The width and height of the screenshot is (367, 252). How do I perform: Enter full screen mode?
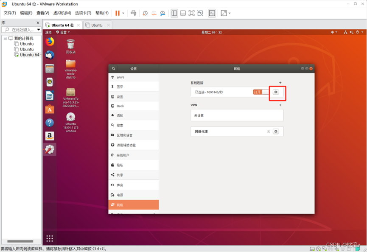191,13
